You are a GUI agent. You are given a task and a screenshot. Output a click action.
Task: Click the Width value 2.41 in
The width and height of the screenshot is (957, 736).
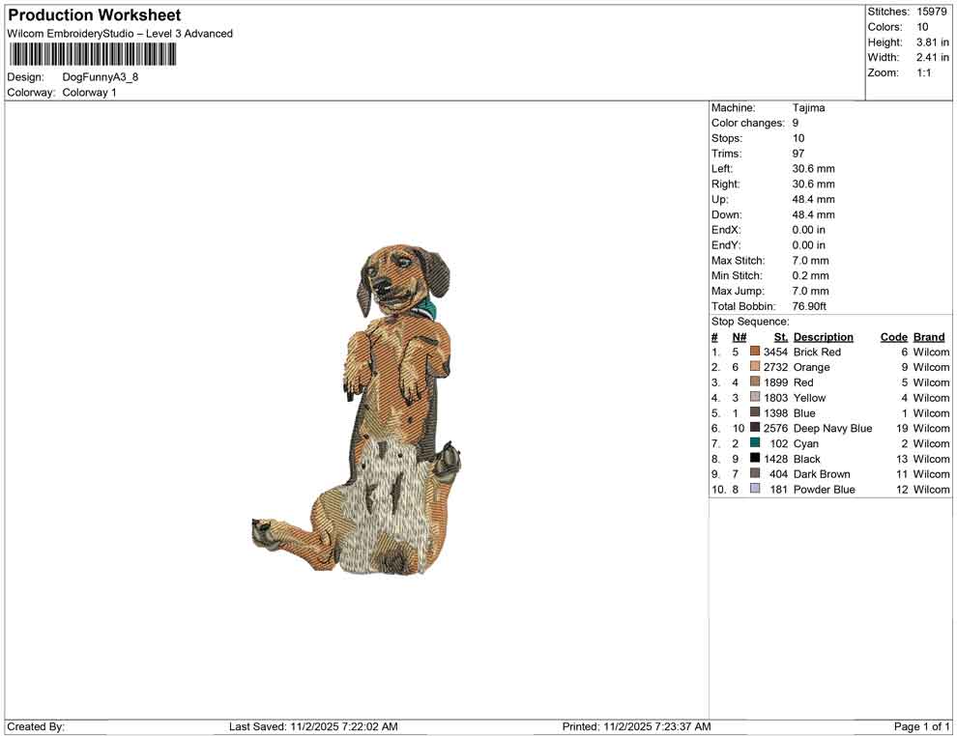[933, 57]
